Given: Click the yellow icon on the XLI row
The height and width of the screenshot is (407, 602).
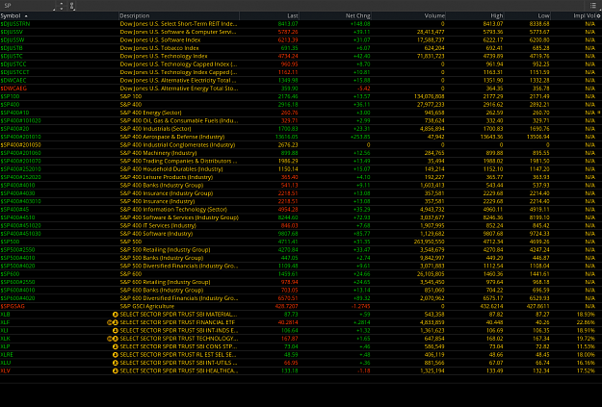Looking at the screenshot, I should coord(116,331).
